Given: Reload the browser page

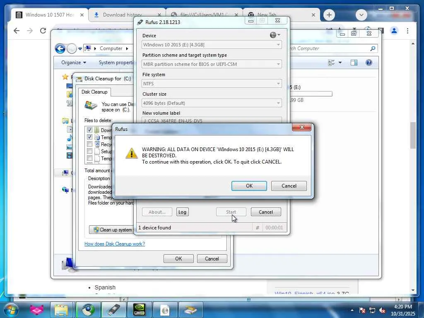Looking at the screenshot, I should 43,31.
